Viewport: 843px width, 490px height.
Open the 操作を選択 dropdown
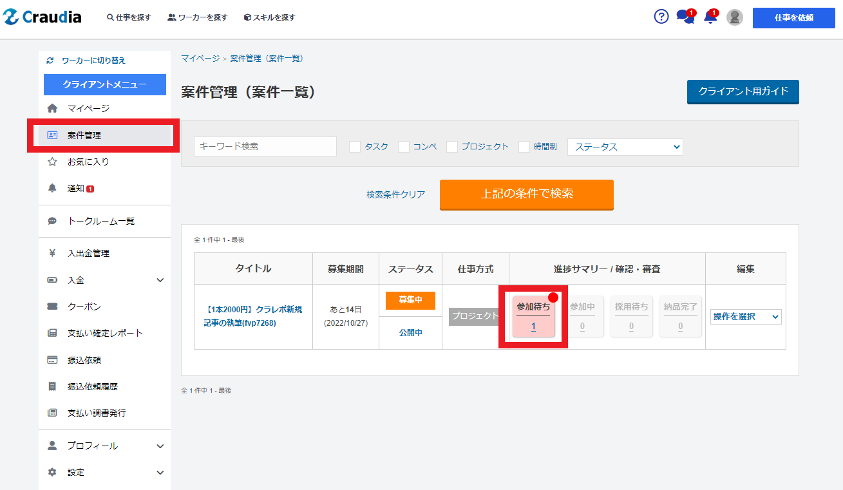coord(746,317)
